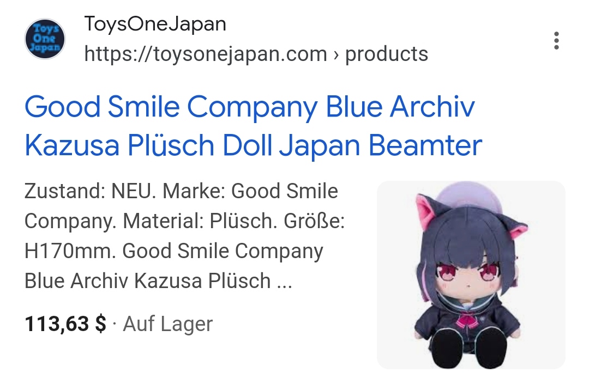Click the word Größe: in snippet
This screenshot has height=379, width=589.
click(x=314, y=221)
